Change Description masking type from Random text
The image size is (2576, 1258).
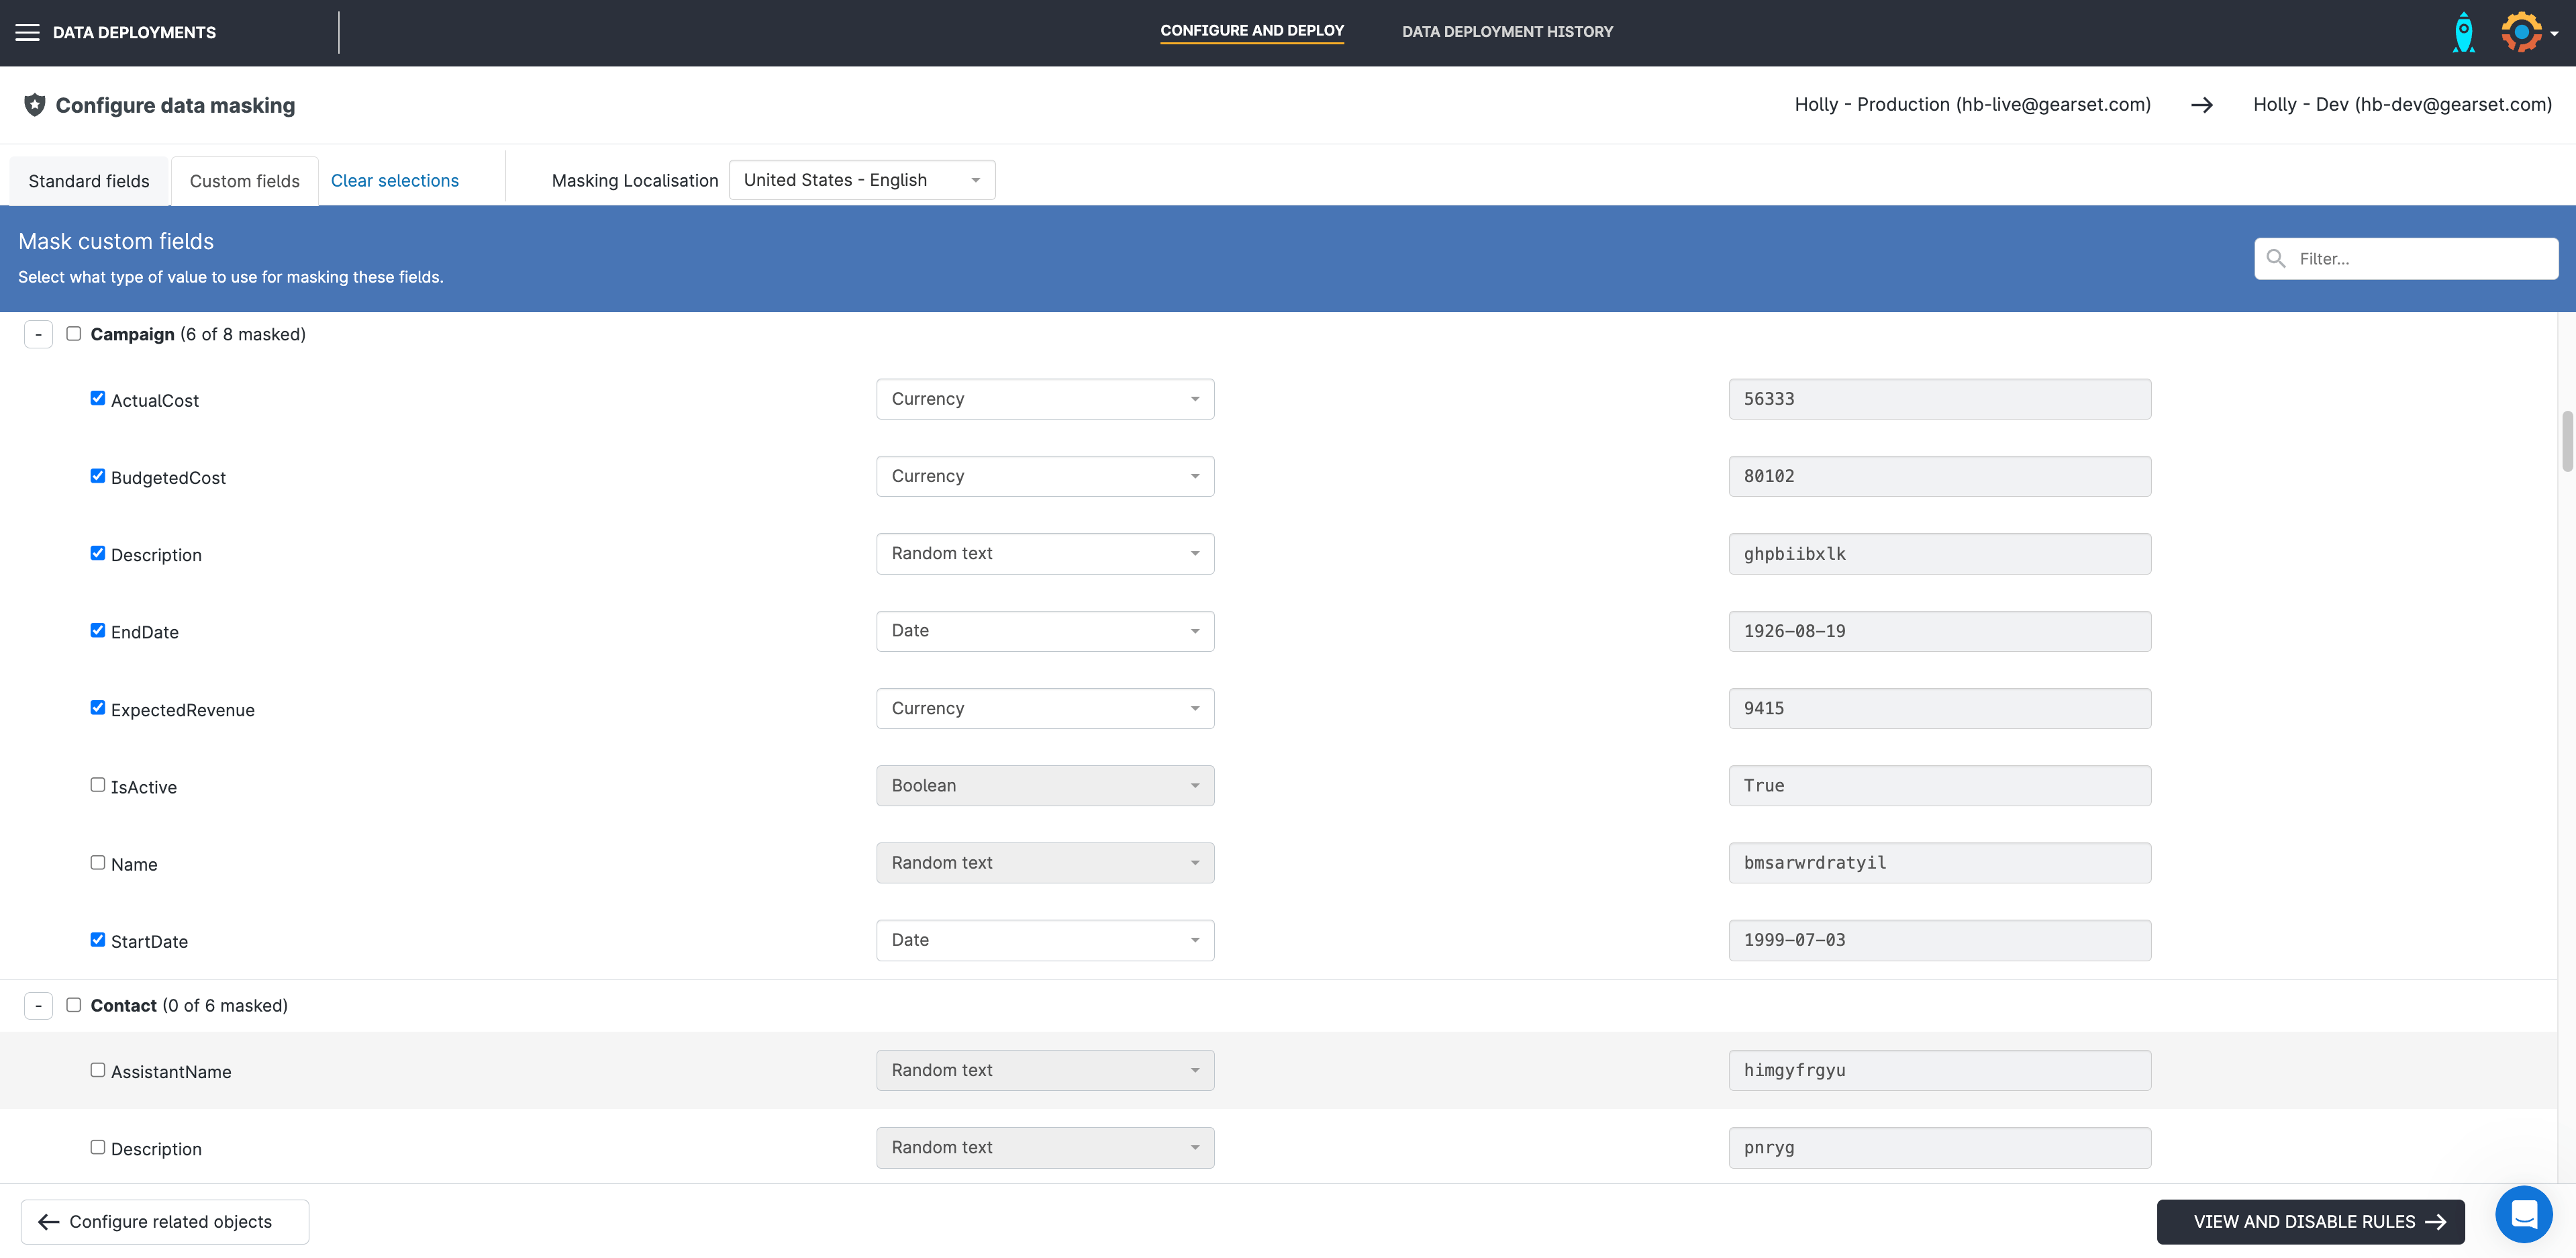1045,554
